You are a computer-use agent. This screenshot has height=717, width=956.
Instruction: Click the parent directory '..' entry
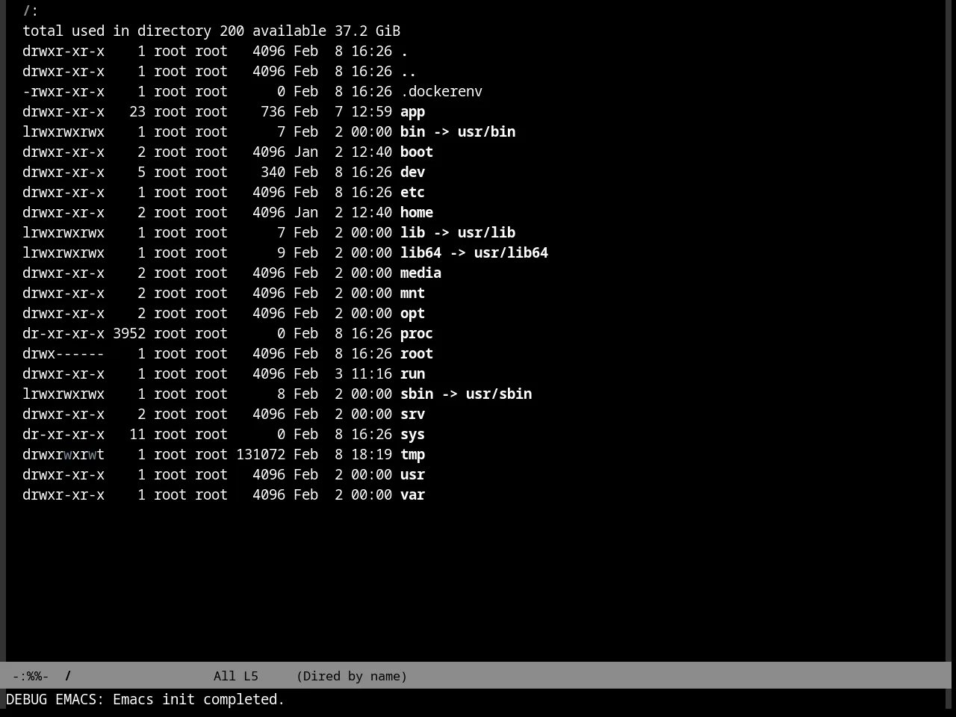tap(409, 72)
